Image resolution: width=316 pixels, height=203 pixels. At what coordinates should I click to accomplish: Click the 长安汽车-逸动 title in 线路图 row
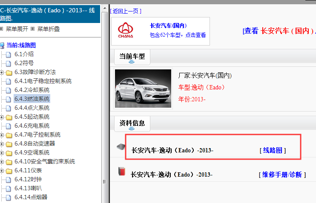172,150
